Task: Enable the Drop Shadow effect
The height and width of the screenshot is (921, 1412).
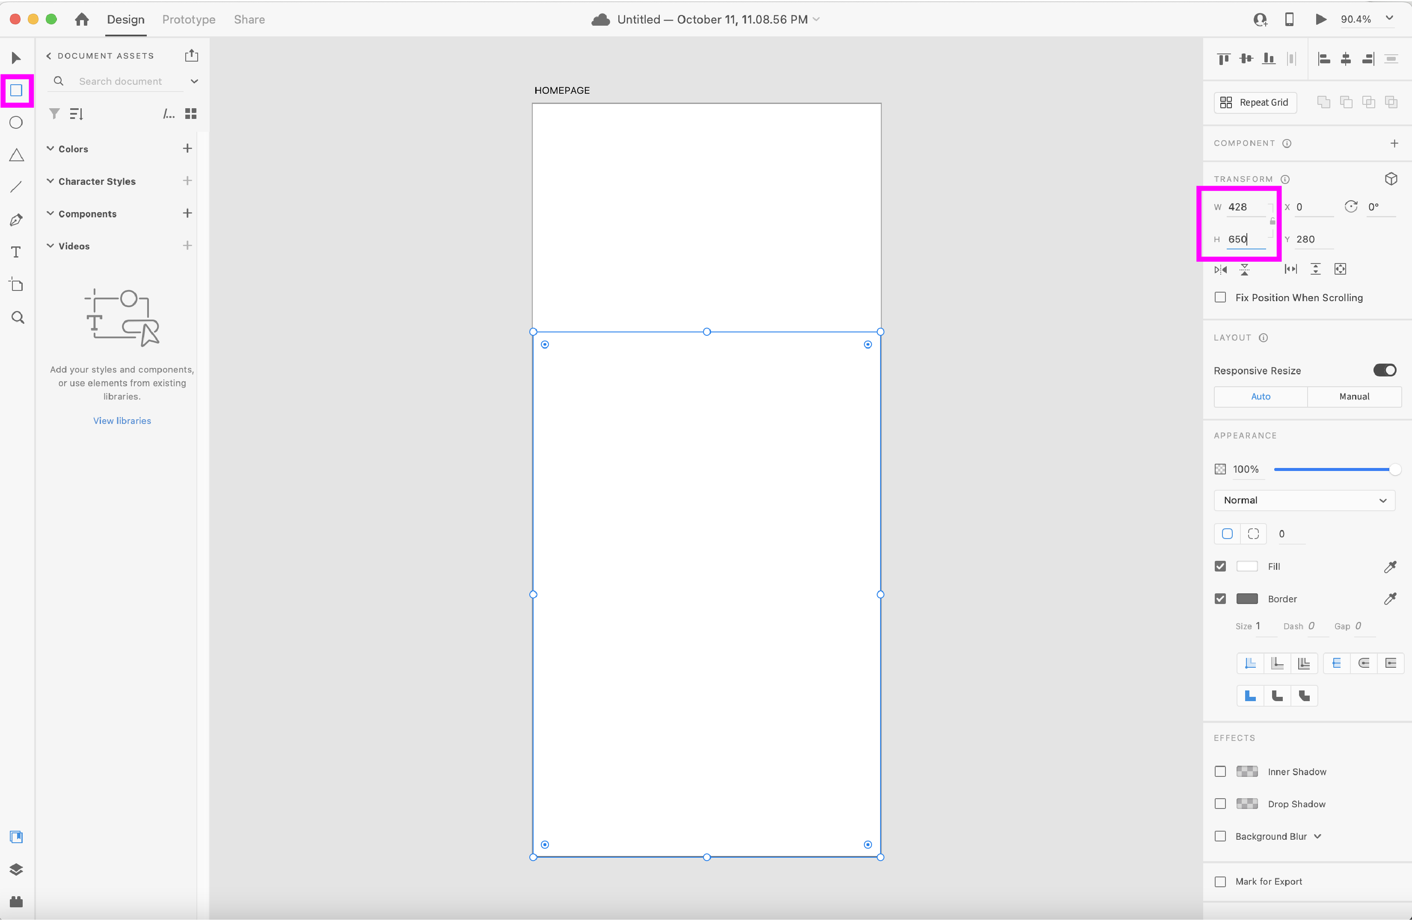Action: click(x=1220, y=804)
